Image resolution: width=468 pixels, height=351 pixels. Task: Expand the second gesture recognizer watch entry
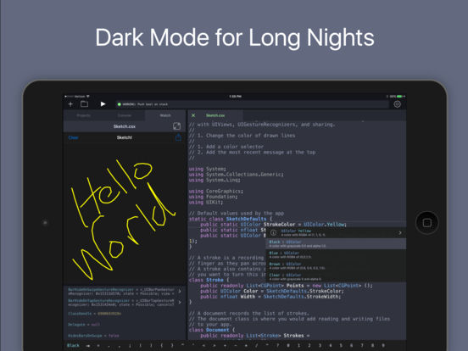coord(180,303)
